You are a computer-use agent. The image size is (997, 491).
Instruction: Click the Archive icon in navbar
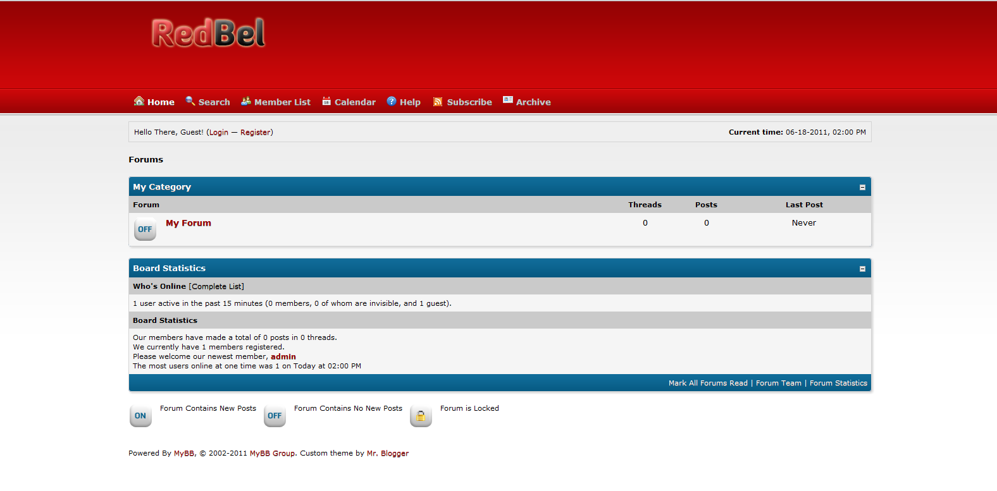[x=508, y=100]
